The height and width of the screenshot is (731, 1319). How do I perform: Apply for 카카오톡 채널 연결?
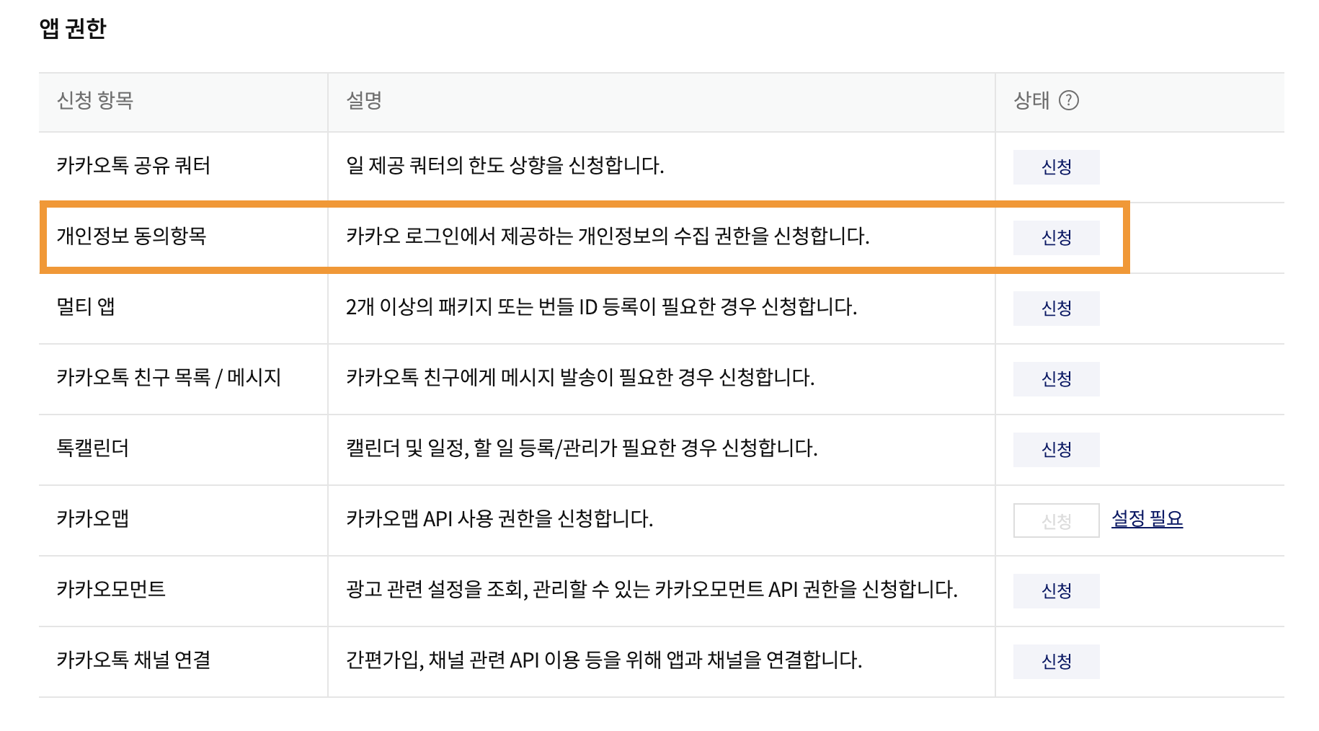pyautogui.click(x=1056, y=662)
